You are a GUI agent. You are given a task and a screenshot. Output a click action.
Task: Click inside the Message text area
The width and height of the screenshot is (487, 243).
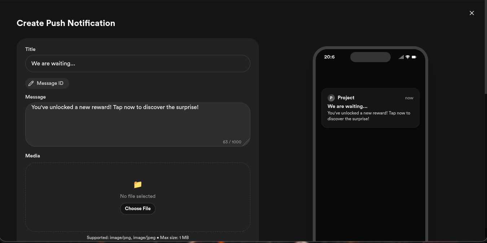[137, 123]
